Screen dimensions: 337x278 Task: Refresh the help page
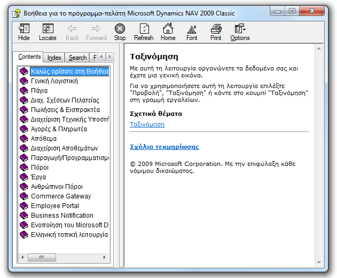point(144,29)
